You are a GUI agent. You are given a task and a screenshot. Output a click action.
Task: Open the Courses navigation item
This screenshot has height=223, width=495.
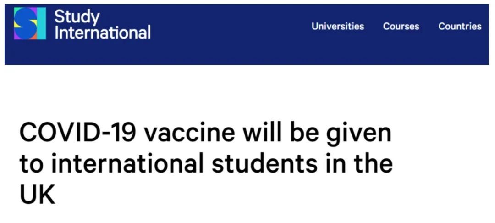(401, 26)
